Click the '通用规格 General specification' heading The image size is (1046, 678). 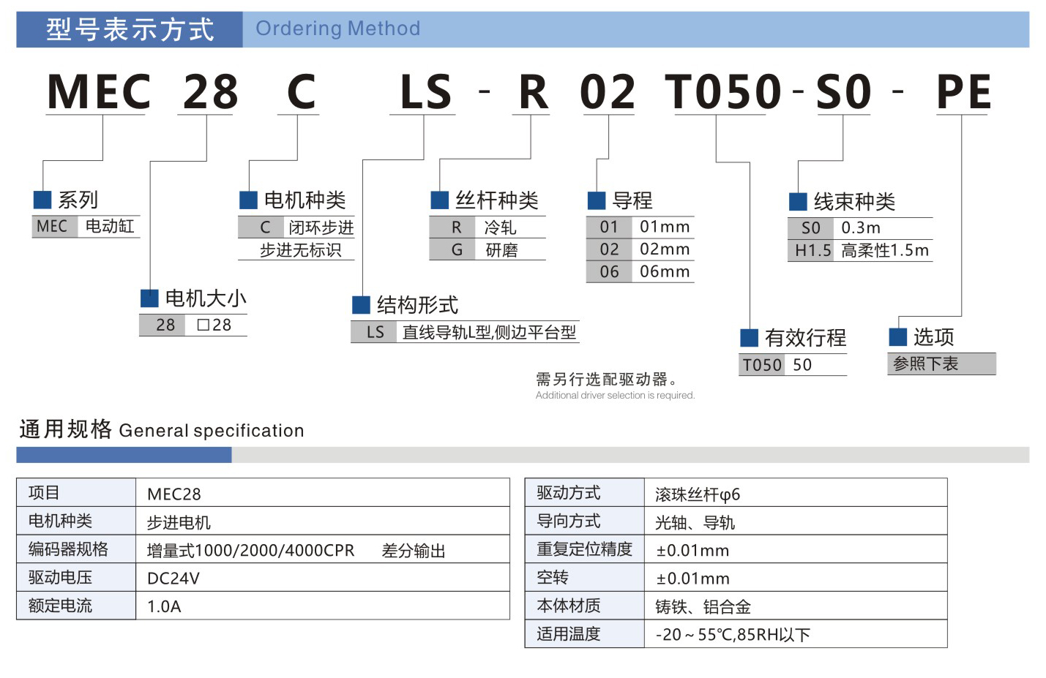click(x=162, y=429)
